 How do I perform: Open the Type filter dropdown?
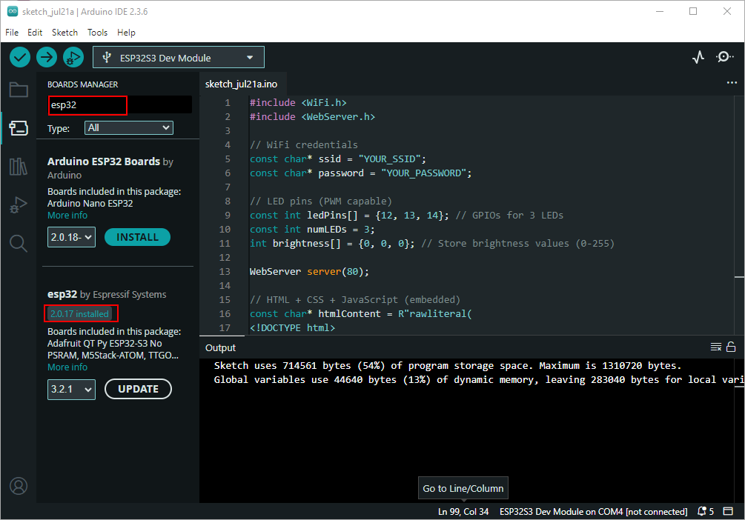(129, 127)
